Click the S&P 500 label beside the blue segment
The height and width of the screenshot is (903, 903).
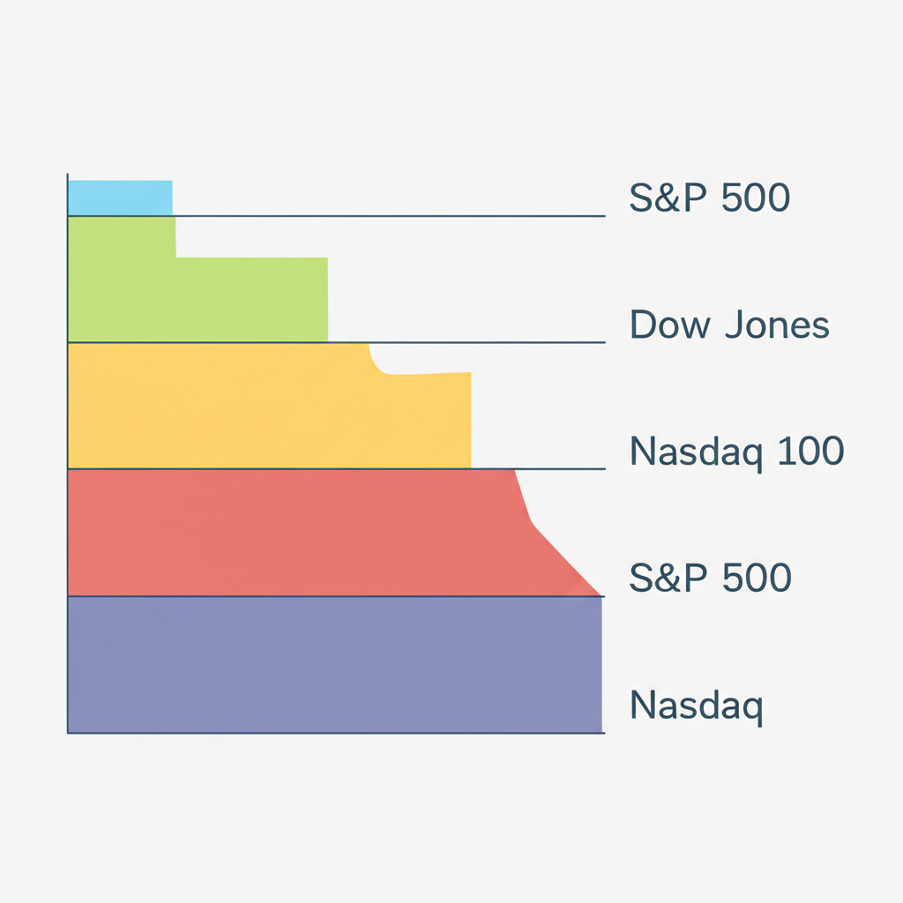[x=709, y=198]
